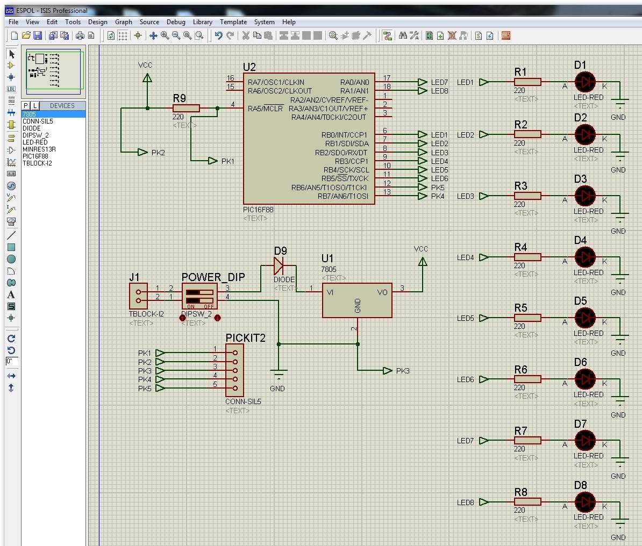642x546 pixels.
Task: Pick the Current Probe tool
Action: pyautogui.click(x=11, y=210)
